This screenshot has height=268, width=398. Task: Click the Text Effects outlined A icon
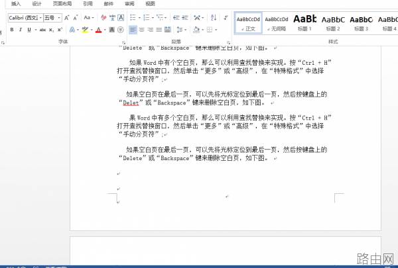pos(72,30)
